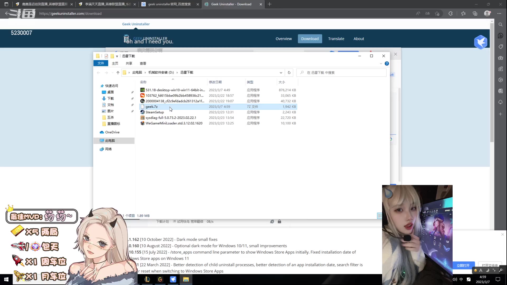The width and height of the screenshot is (507, 285).
Task: Sort files by 名称 column
Action: pyautogui.click(x=173, y=82)
